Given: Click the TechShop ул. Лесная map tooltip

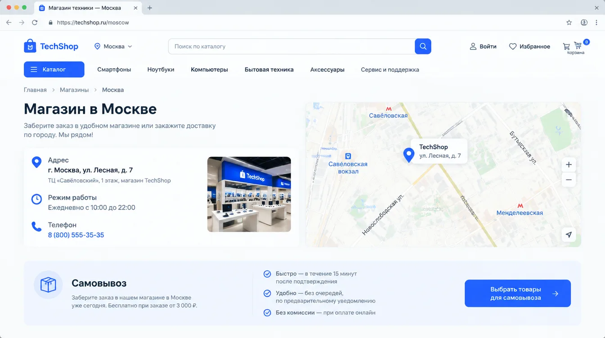Looking at the screenshot, I should click(440, 151).
